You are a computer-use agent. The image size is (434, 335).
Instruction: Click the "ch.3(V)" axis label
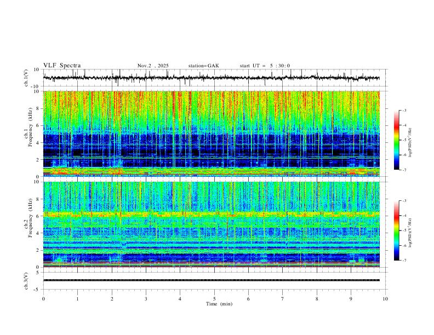26,281
